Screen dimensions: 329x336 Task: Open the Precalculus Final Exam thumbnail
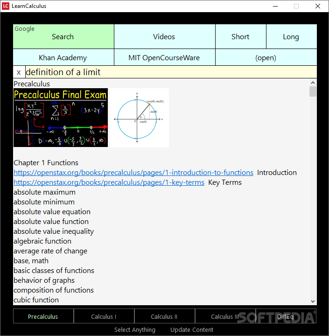point(61,118)
